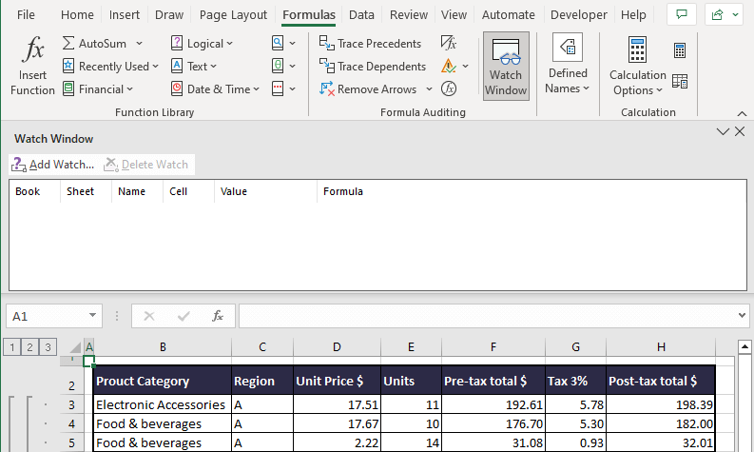Select the 'Post-tax total $' header cell
Screen dimensions: 754x452
(661, 381)
